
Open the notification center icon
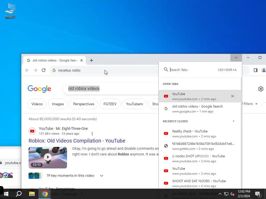[258, 194]
